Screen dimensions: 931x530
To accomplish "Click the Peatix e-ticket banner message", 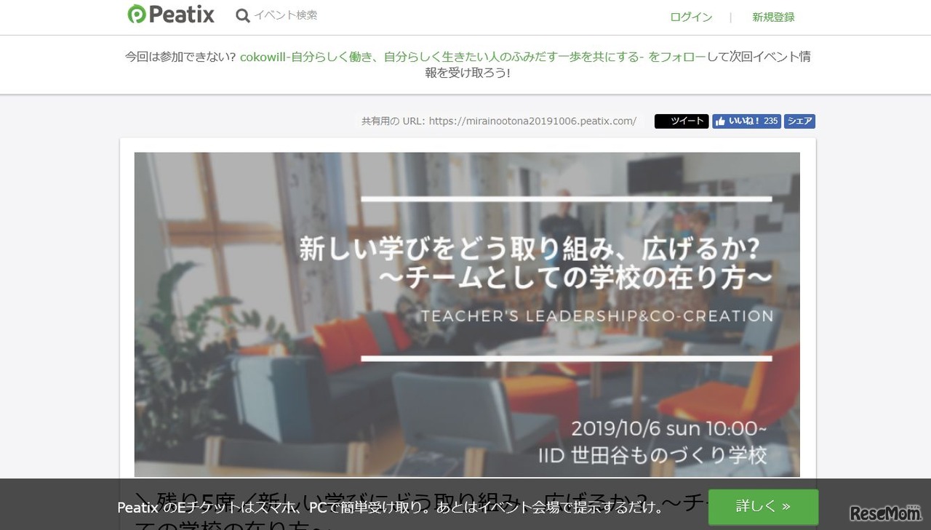I will click(x=391, y=507).
